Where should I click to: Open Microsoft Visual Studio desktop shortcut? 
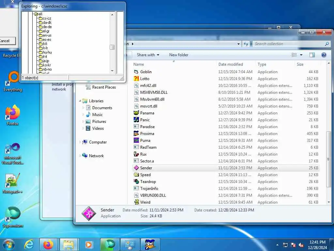click(13, 154)
